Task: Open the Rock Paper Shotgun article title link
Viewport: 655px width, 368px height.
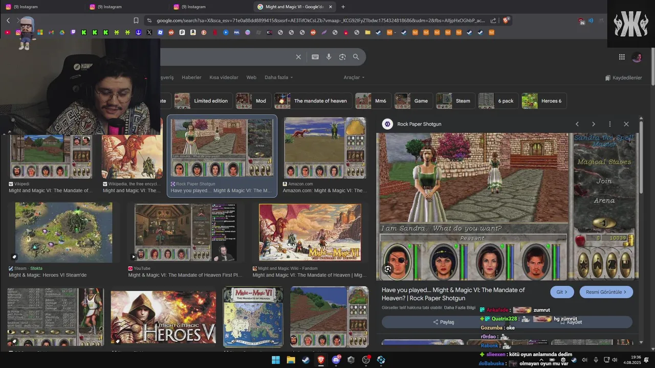Action: pyautogui.click(x=453, y=294)
